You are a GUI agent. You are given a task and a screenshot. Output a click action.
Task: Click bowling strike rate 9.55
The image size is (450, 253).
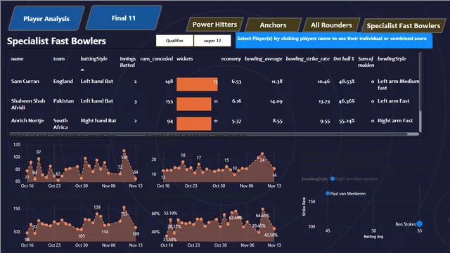tap(325, 121)
